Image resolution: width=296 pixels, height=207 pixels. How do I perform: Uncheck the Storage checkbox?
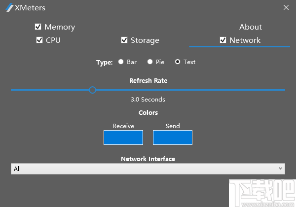click(124, 40)
